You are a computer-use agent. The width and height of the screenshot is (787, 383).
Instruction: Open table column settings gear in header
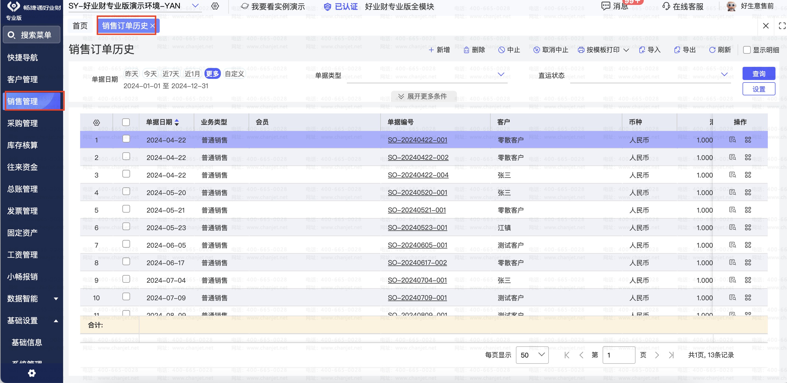pyautogui.click(x=97, y=122)
